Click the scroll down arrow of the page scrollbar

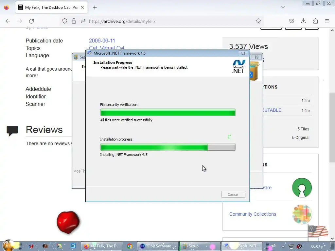(332, 238)
